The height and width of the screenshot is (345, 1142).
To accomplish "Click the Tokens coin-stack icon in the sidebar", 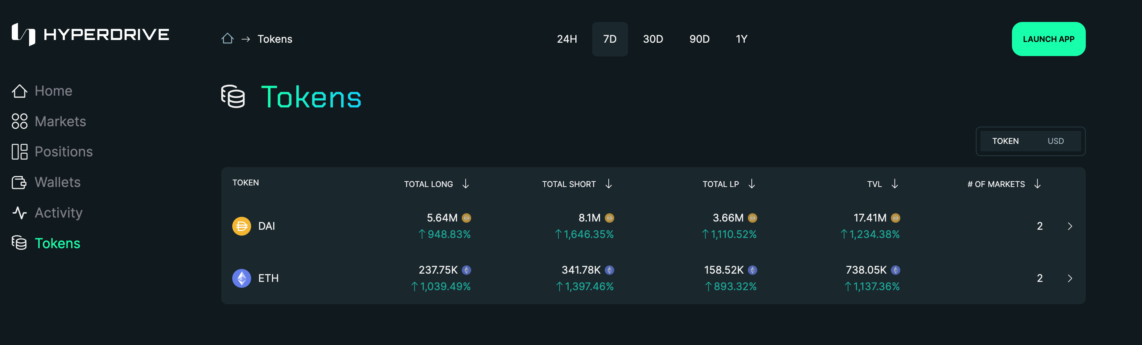I will click(20, 243).
